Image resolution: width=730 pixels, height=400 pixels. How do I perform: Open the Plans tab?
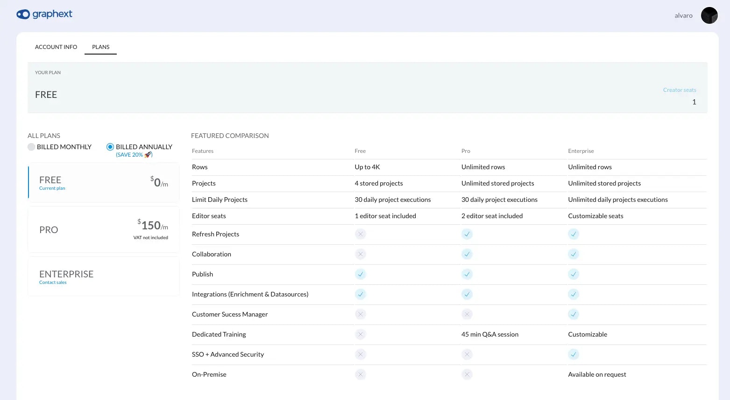100,47
